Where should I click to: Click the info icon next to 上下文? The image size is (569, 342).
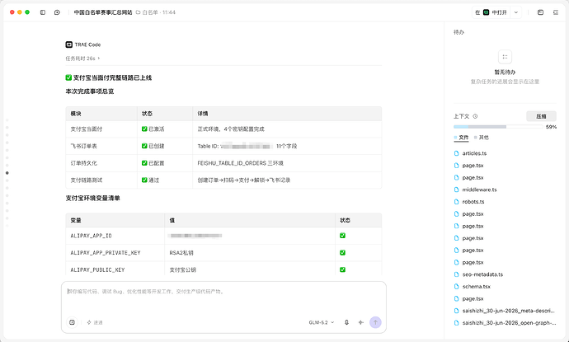475,116
